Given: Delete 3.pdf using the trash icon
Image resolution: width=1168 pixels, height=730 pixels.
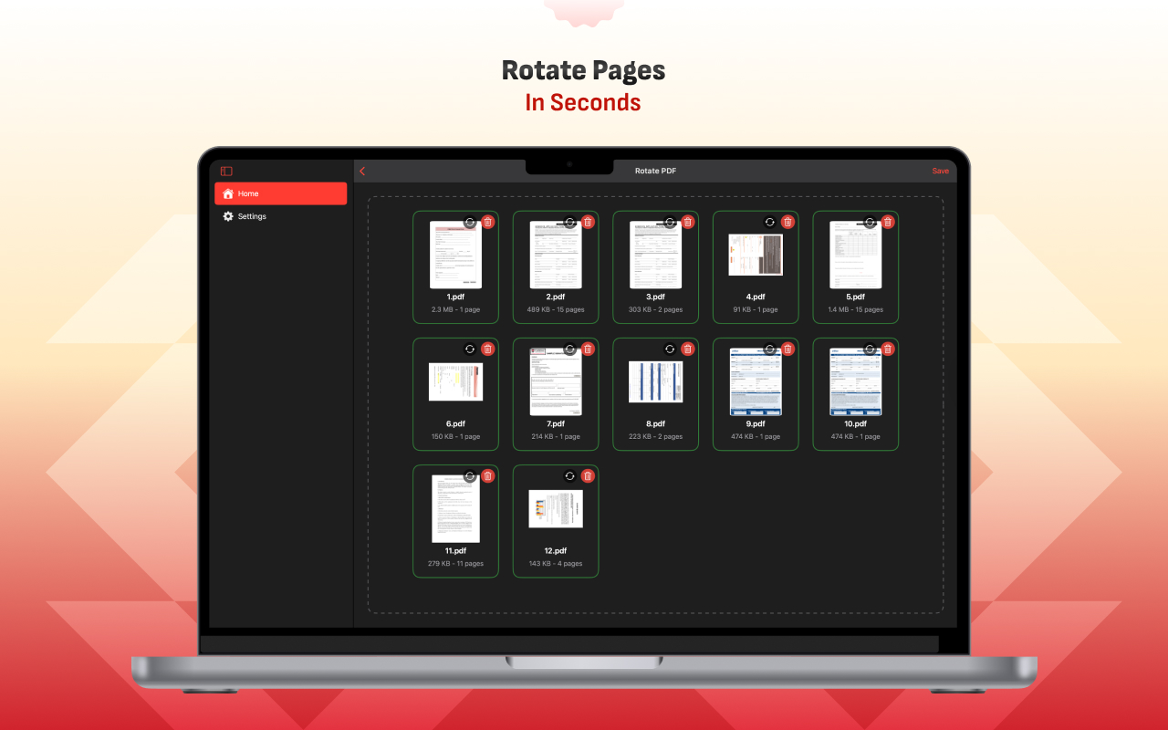Looking at the screenshot, I should coord(688,222).
